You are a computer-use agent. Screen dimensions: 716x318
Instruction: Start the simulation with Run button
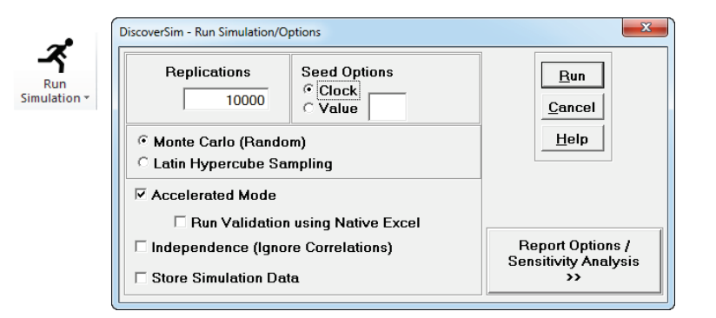572,76
